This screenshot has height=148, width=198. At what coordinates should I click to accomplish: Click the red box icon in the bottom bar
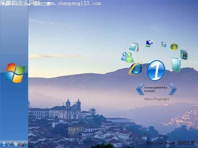[x=22, y=144]
